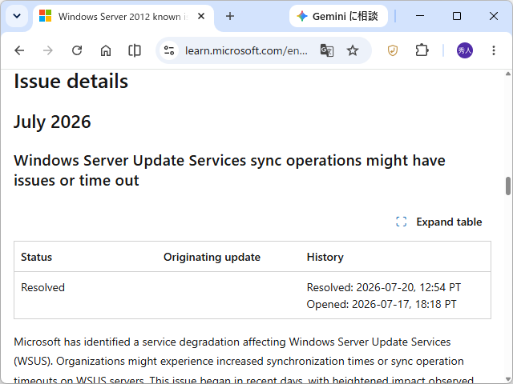Screen dimensions: 513x384
Task: Maximize the Chrome window
Action: (457, 16)
